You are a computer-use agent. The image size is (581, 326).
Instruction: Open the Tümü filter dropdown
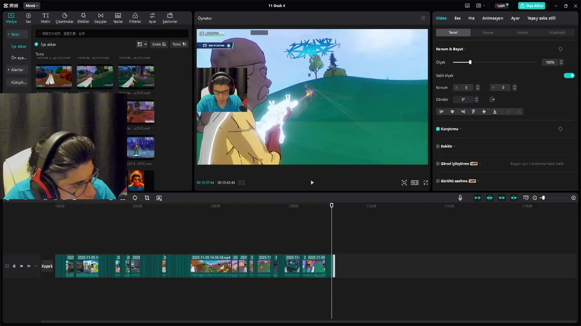[179, 44]
